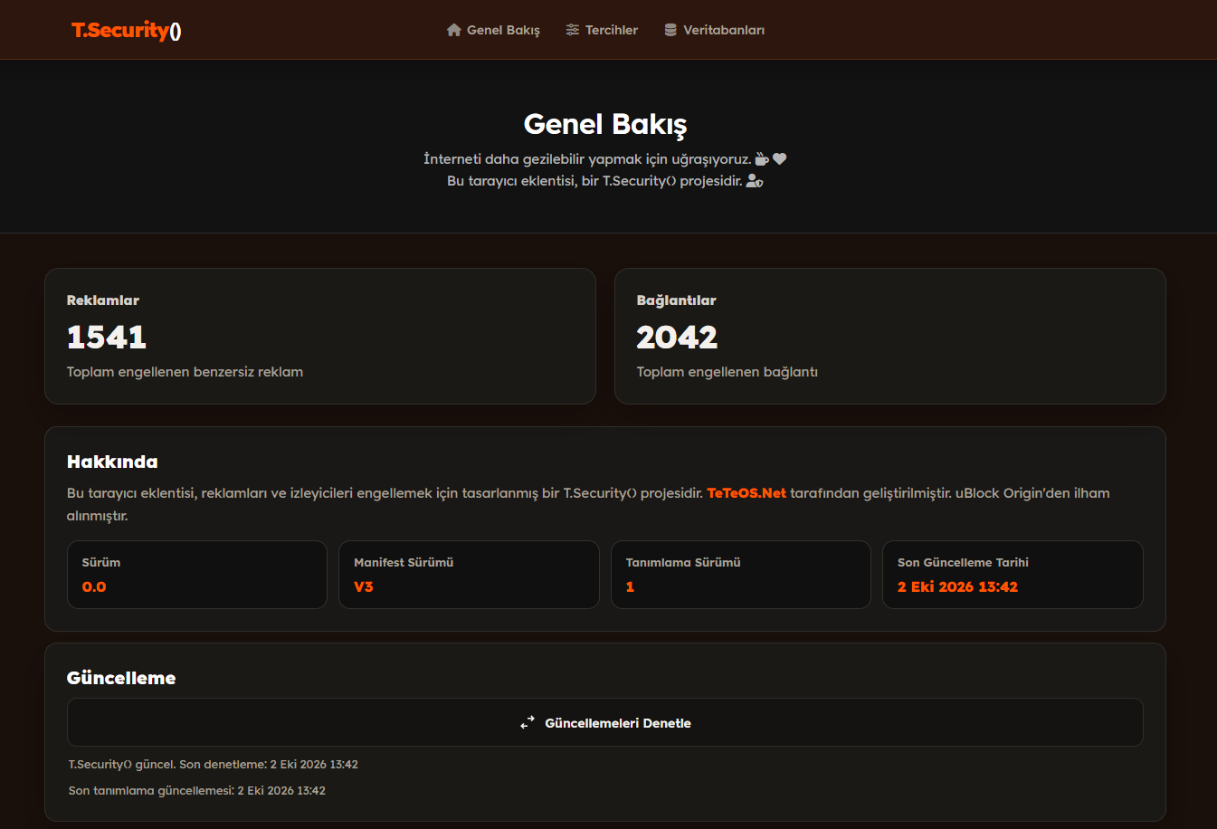
Task: Go to the Veritabanları page
Action: (714, 30)
